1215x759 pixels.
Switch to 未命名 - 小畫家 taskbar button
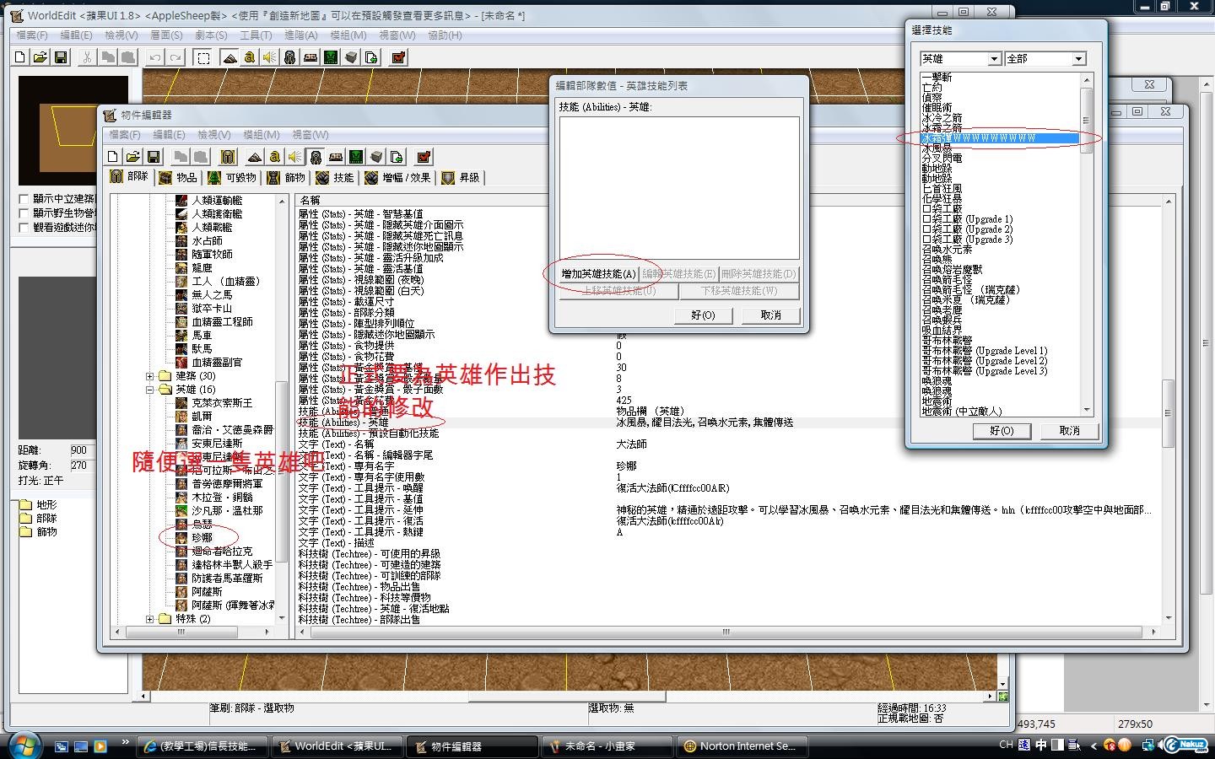point(607,746)
